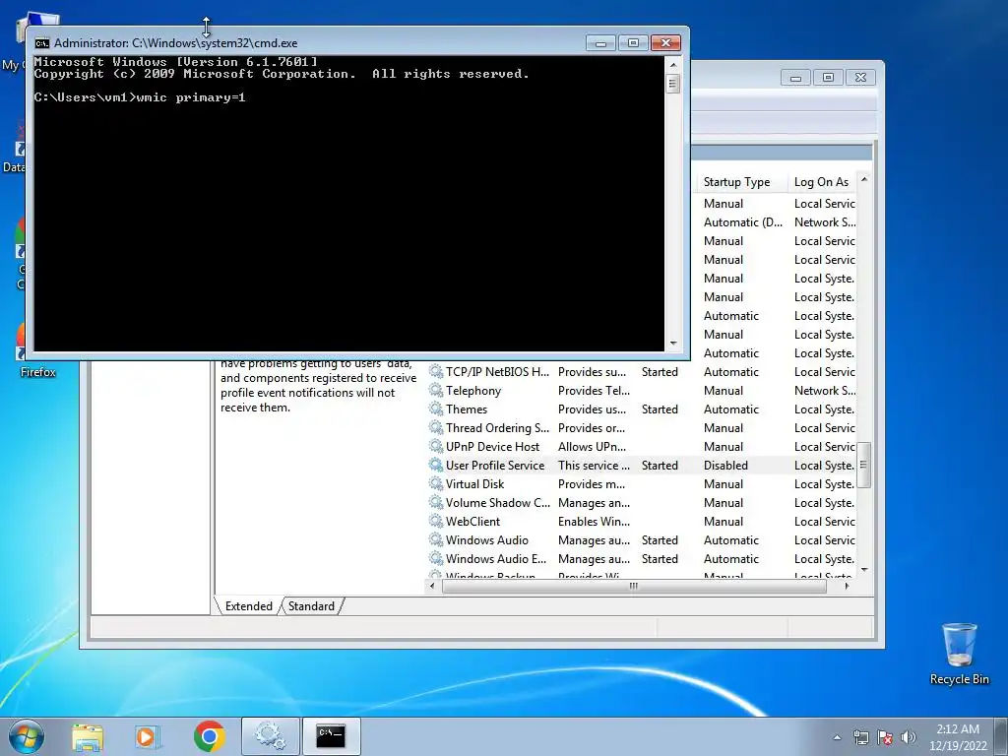The height and width of the screenshot is (756, 1008).
Task: Maximize the cmd.exe window
Action: tap(633, 43)
